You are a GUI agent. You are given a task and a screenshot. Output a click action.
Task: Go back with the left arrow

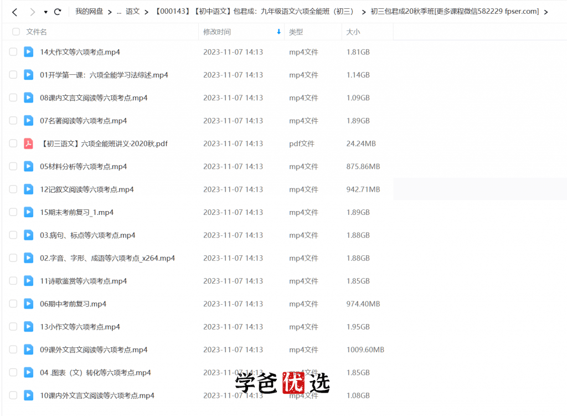coord(14,12)
